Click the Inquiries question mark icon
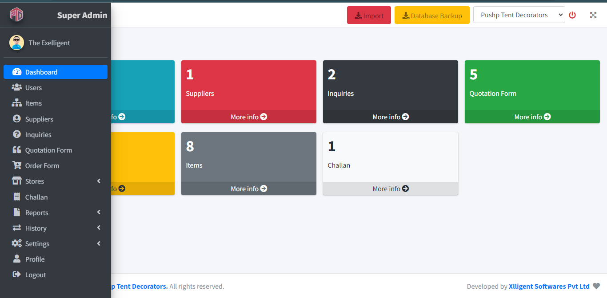The image size is (607, 298). [x=17, y=134]
